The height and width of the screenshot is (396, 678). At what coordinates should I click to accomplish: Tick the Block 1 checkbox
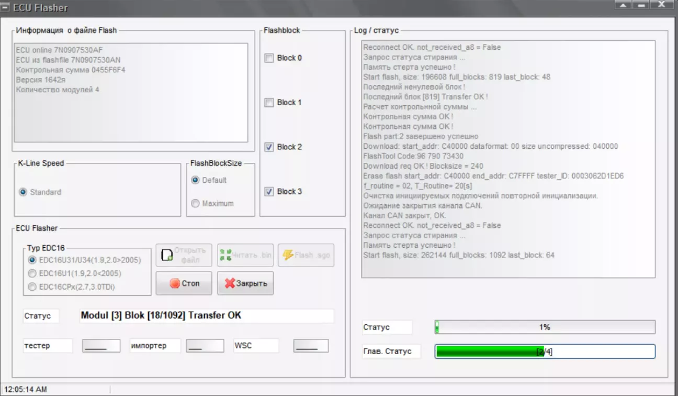coord(269,103)
